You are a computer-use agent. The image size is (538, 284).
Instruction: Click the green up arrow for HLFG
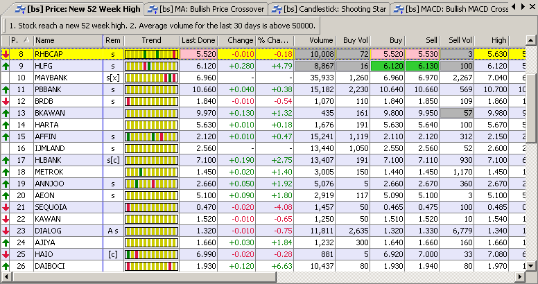tap(6, 66)
